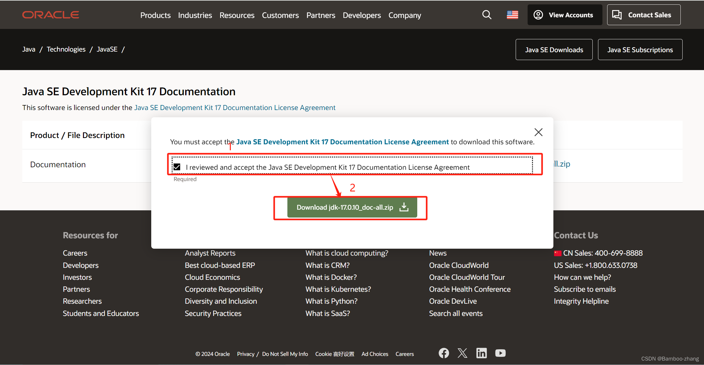The height and width of the screenshot is (365, 704).
Task: Open the Products menu
Action: point(155,15)
